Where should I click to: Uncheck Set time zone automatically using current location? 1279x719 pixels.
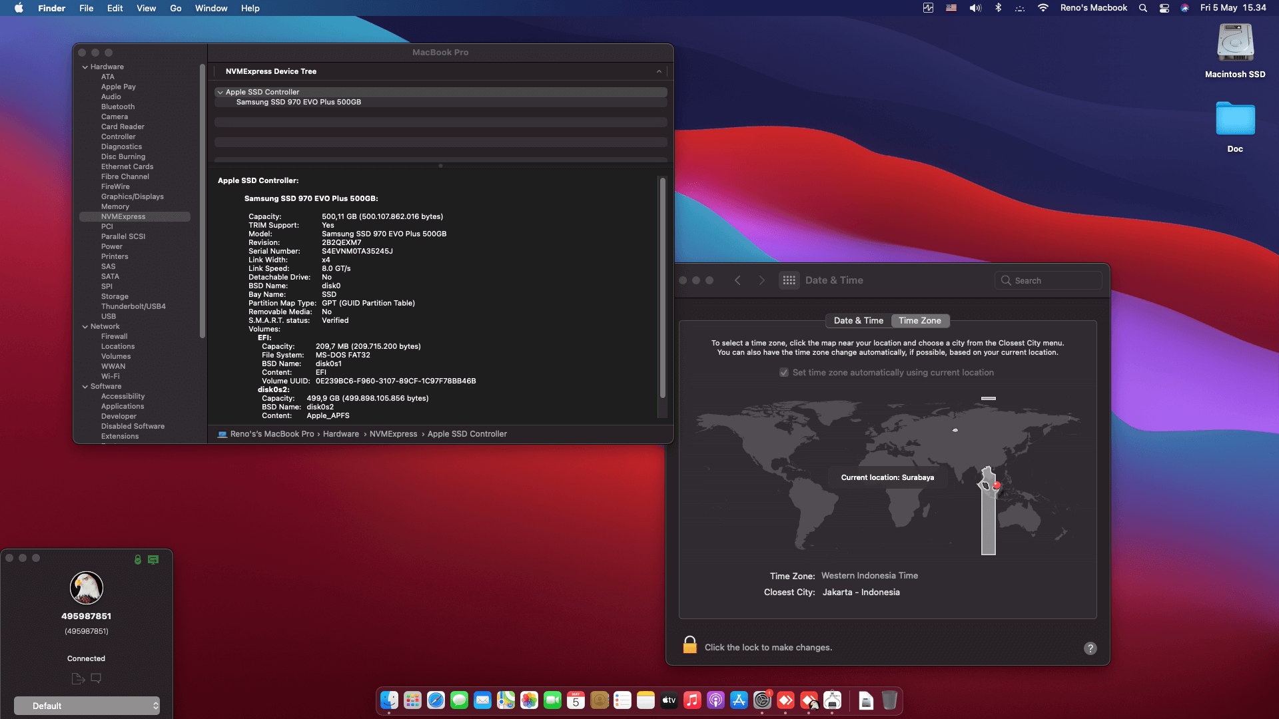pos(785,372)
